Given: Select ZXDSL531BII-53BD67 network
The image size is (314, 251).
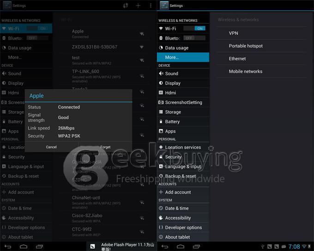Looking at the screenshot, I should (x=103, y=47).
